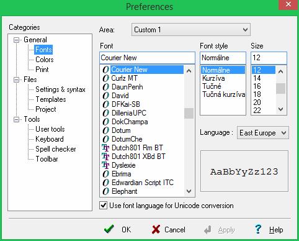Click the Size input field

269,58
